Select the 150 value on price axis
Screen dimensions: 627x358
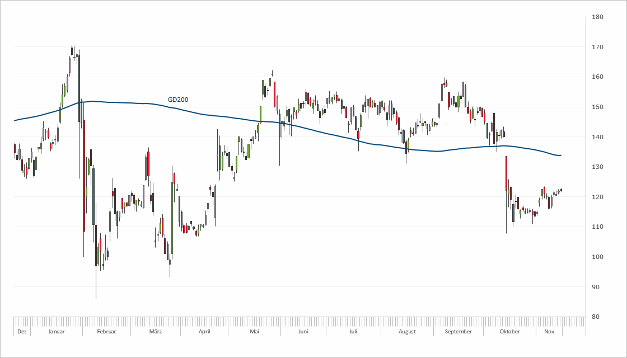click(x=597, y=107)
